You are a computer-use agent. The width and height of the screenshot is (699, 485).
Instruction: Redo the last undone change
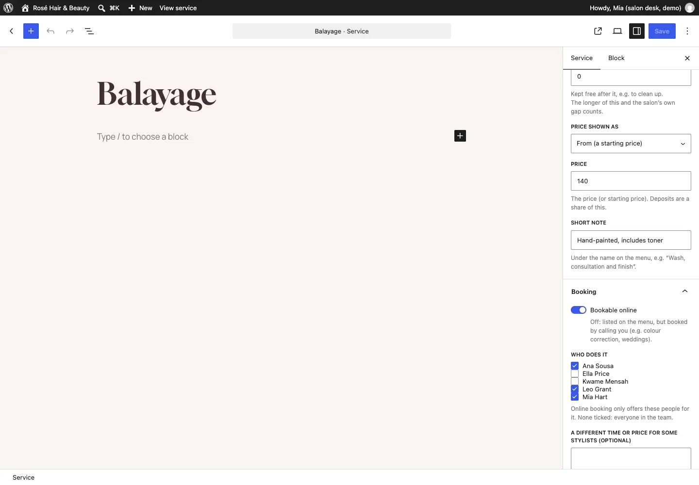pyautogui.click(x=70, y=31)
